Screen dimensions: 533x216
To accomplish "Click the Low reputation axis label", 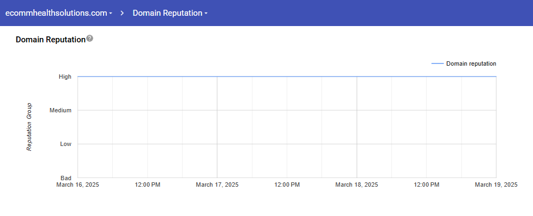I will (65, 144).
